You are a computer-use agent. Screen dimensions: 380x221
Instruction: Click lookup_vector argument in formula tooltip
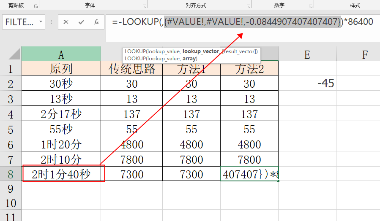(x=201, y=51)
